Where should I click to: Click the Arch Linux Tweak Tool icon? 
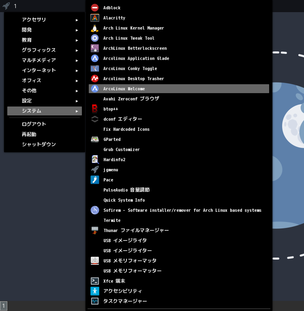tap(95, 38)
